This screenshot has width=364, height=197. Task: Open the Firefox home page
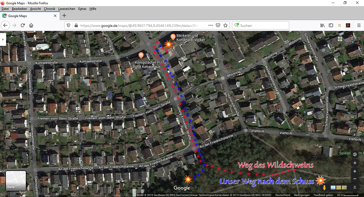pos(31,25)
